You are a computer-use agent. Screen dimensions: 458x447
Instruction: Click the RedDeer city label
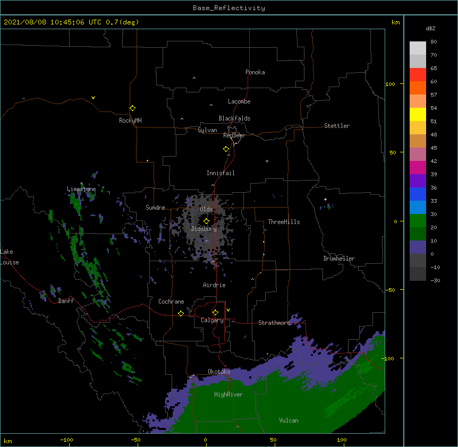(234, 135)
